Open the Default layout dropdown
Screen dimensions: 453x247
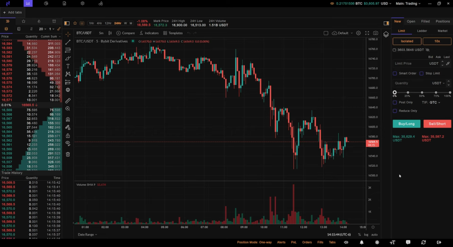tap(343, 33)
